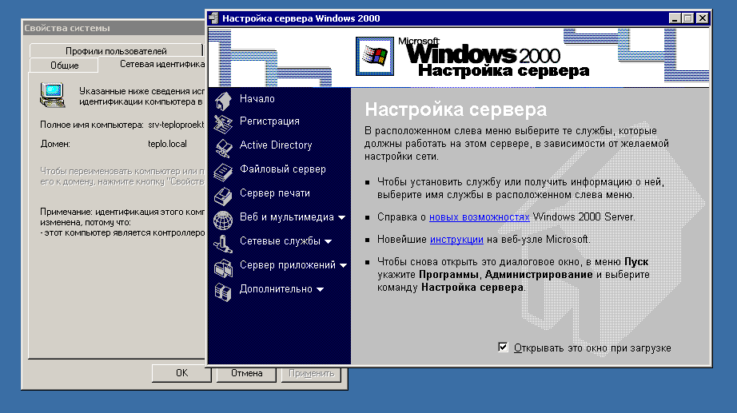Viewport: 737px width, 413px height.
Task: Click the Свойства системы title bar
Action: [x=114, y=28]
